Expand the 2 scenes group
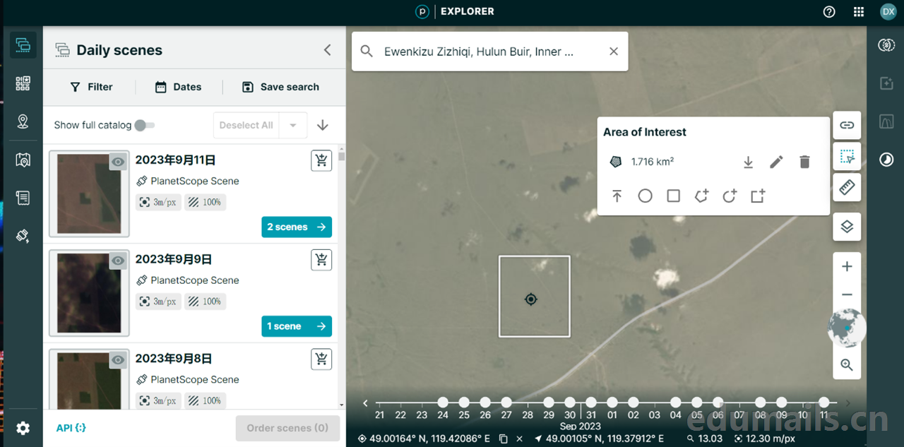The width and height of the screenshot is (904, 447). [296, 227]
